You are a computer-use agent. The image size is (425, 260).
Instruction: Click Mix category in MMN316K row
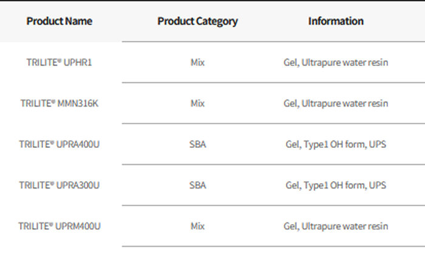pyautogui.click(x=197, y=103)
